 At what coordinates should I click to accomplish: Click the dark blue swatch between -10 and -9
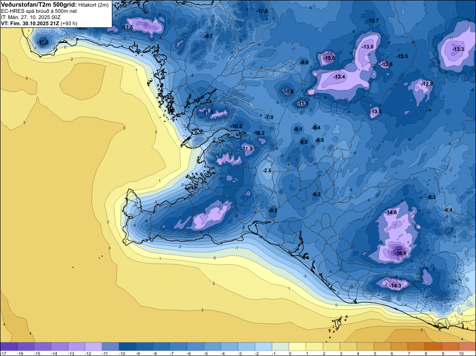(x=128, y=346)
